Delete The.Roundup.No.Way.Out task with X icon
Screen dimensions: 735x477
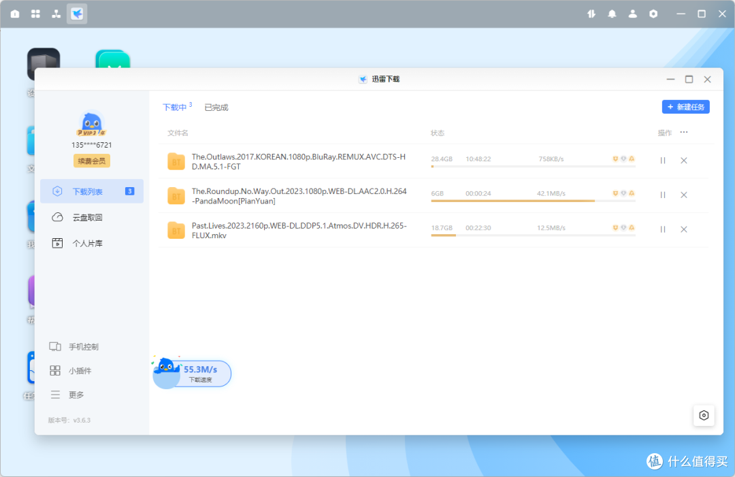point(684,195)
